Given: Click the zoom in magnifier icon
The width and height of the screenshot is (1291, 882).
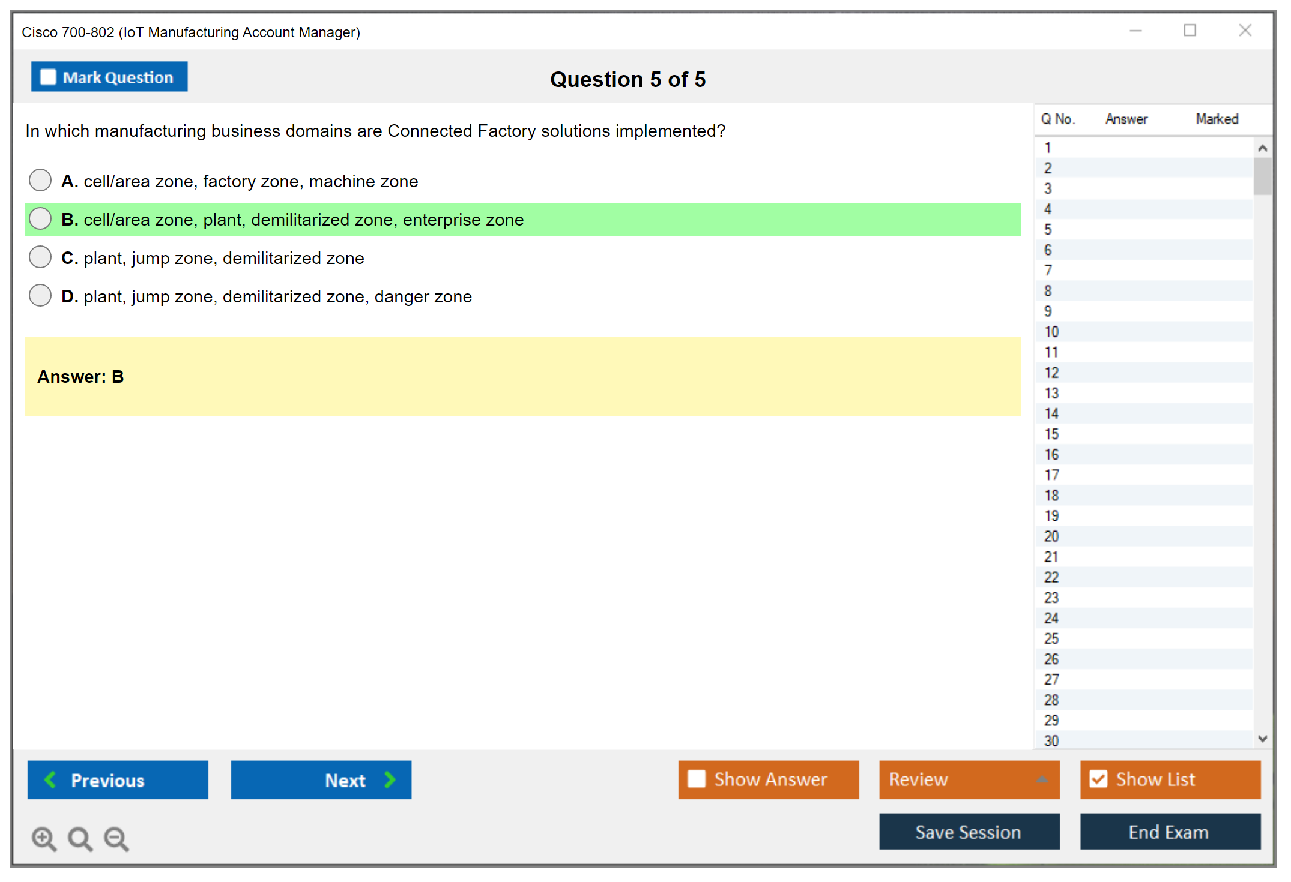Looking at the screenshot, I should (44, 838).
